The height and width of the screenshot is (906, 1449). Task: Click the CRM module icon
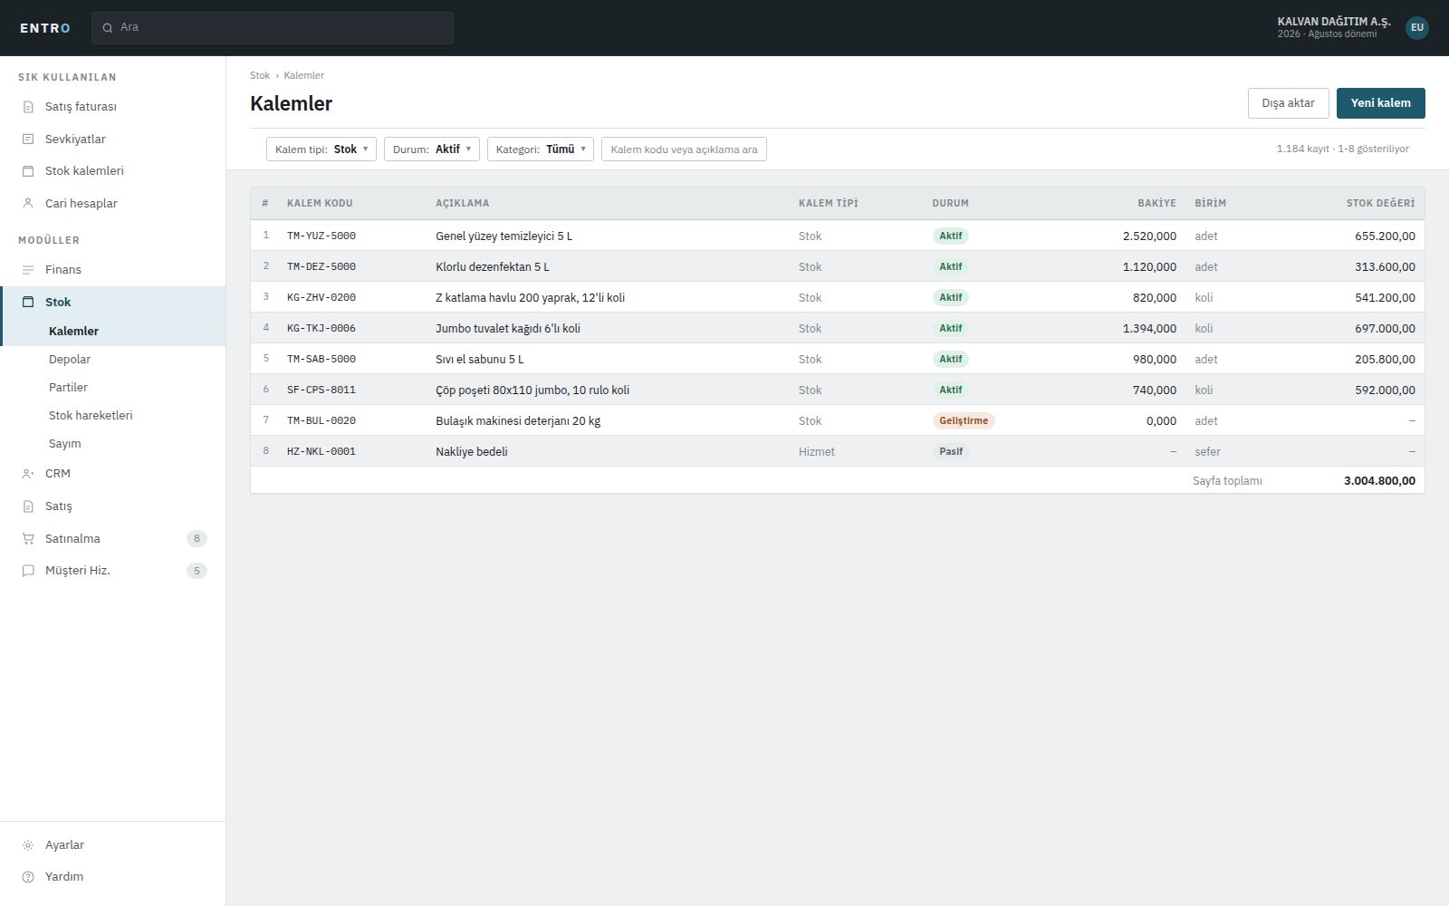click(28, 474)
